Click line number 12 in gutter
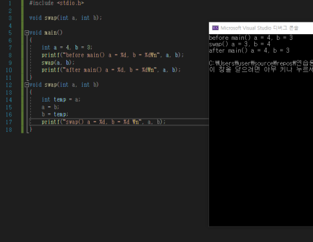The width and height of the screenshot is (313, 242). (9, 85)
